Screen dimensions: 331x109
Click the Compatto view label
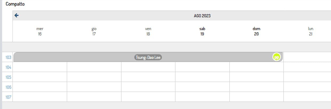[15, 4]
